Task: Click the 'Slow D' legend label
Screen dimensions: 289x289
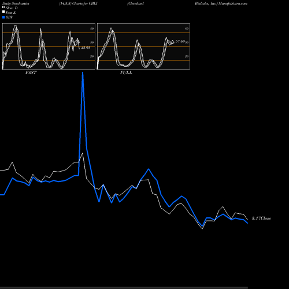Action: [12, 8]
